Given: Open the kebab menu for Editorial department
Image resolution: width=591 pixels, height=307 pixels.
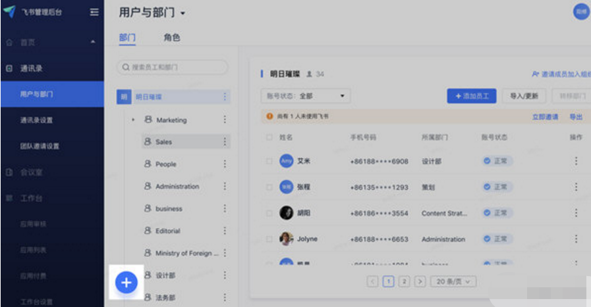Looking at the screenshot, I should click(225, 231).
